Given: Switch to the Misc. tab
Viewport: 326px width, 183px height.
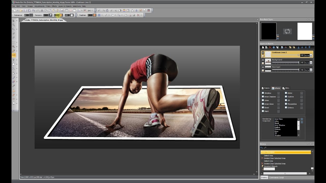Looking at the screenshot, I should (286, 88).
